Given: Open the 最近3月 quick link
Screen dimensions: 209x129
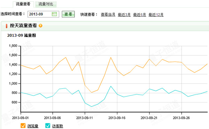Looking at the screenshot, I should pos(124,15).
